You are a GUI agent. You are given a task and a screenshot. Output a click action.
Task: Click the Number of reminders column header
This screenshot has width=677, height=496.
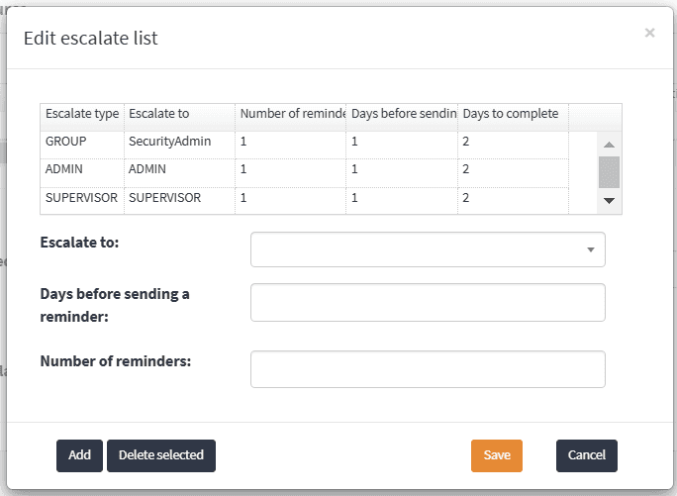(x=291, y=114)
